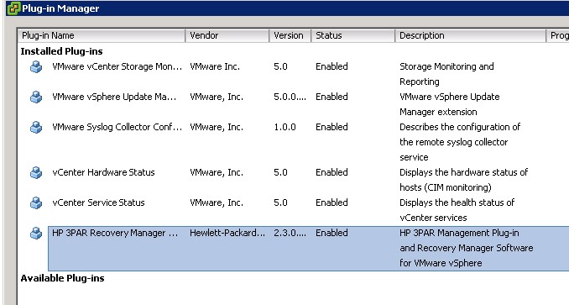Click version 5.0 of vCenter Storage Monitoring

click(x=280, y=67)
